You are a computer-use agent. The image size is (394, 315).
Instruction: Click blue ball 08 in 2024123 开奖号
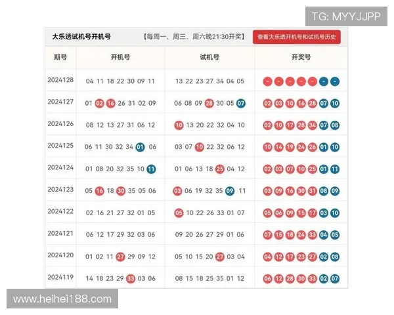tap(324, 191)
